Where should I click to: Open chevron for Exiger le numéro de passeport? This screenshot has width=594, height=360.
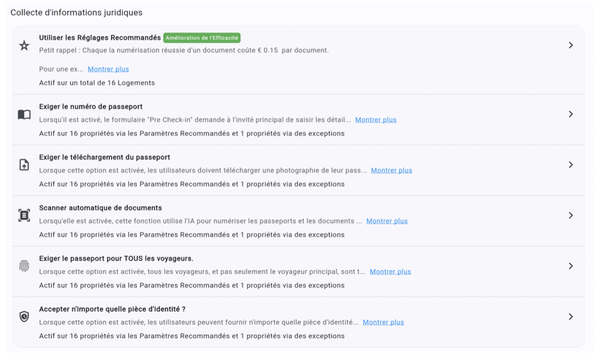[x=570, y=114]
